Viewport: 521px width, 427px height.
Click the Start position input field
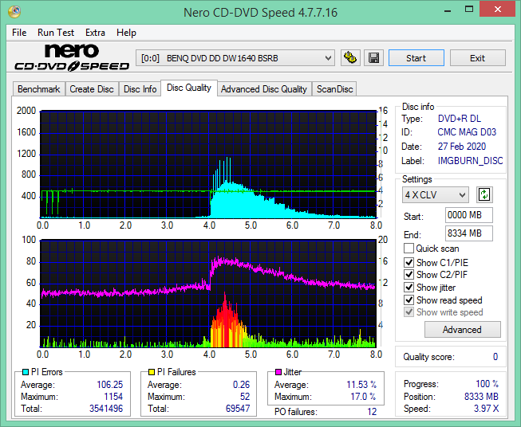point(468,215)
